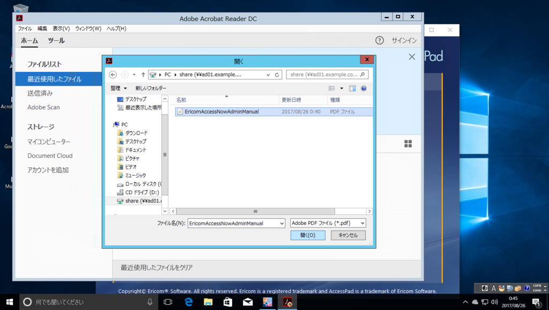Click the search magnifier icon in dialog

tap(362, 74)
